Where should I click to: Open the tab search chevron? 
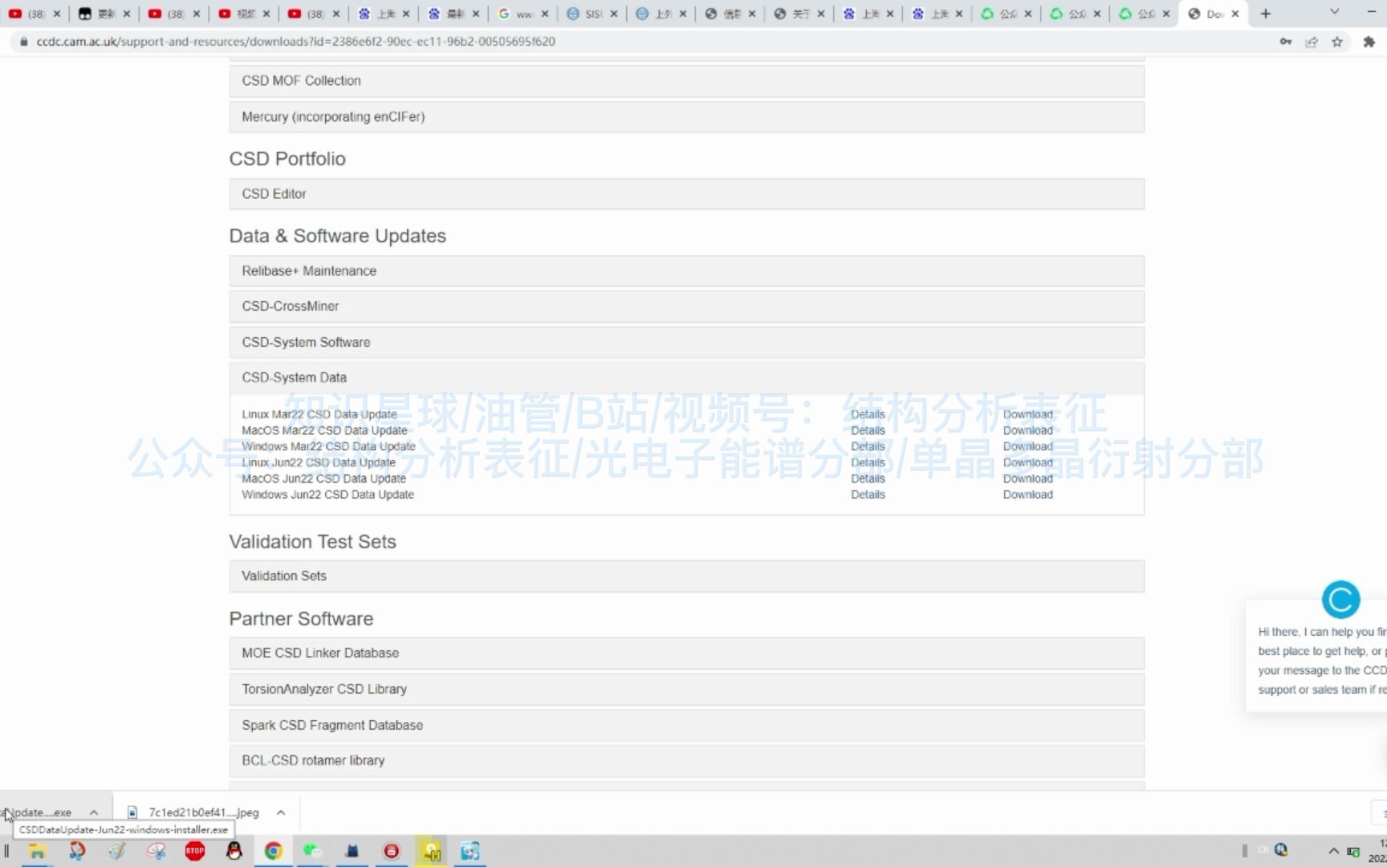[x=1334, y=12]
